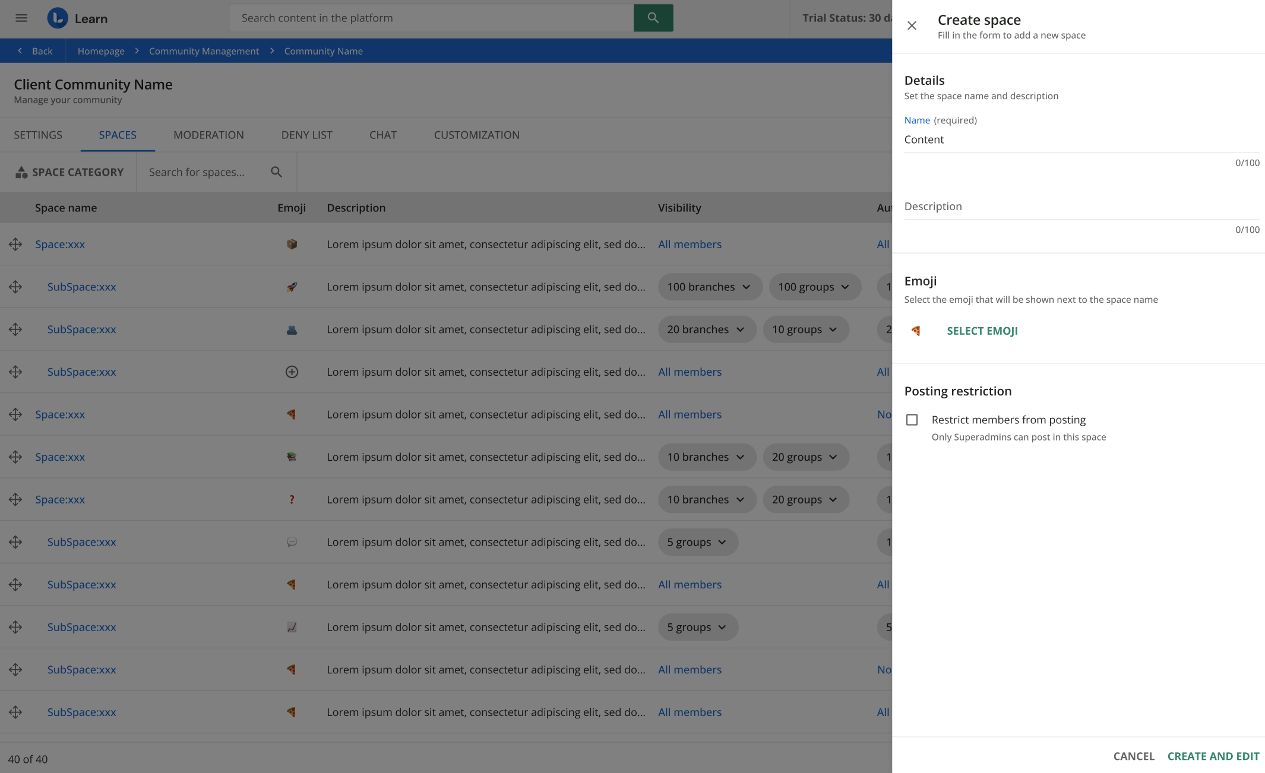Image resolution: width=1265 pixels, height=773 pixels.
Task: Click the rocket emoji of 100 branches row
Action: tap(292, 287)
